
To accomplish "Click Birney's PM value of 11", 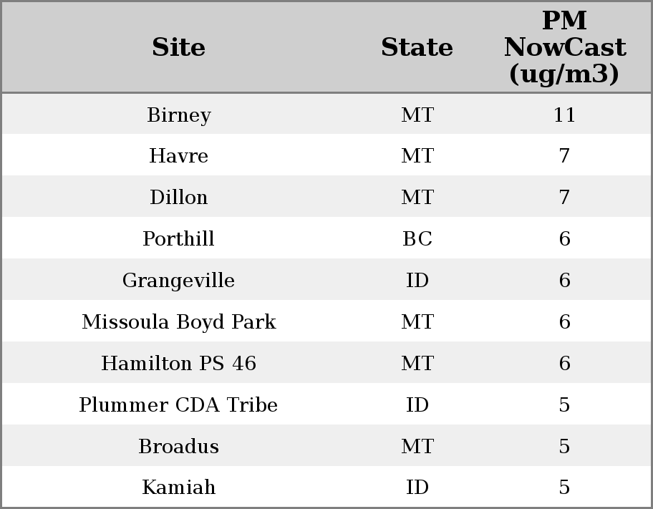I will pyautogui.click(x=564, y=115).
